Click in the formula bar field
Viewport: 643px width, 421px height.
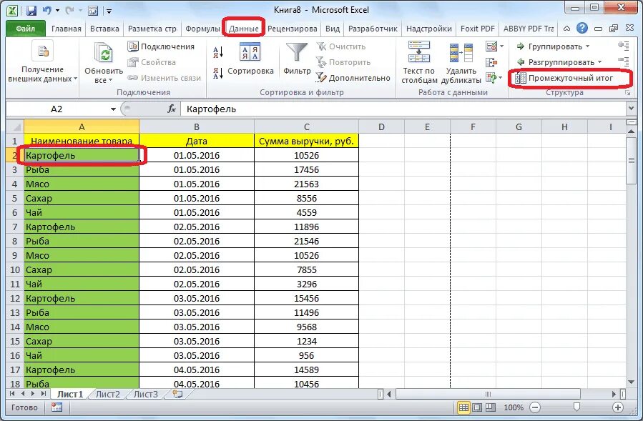403,109
